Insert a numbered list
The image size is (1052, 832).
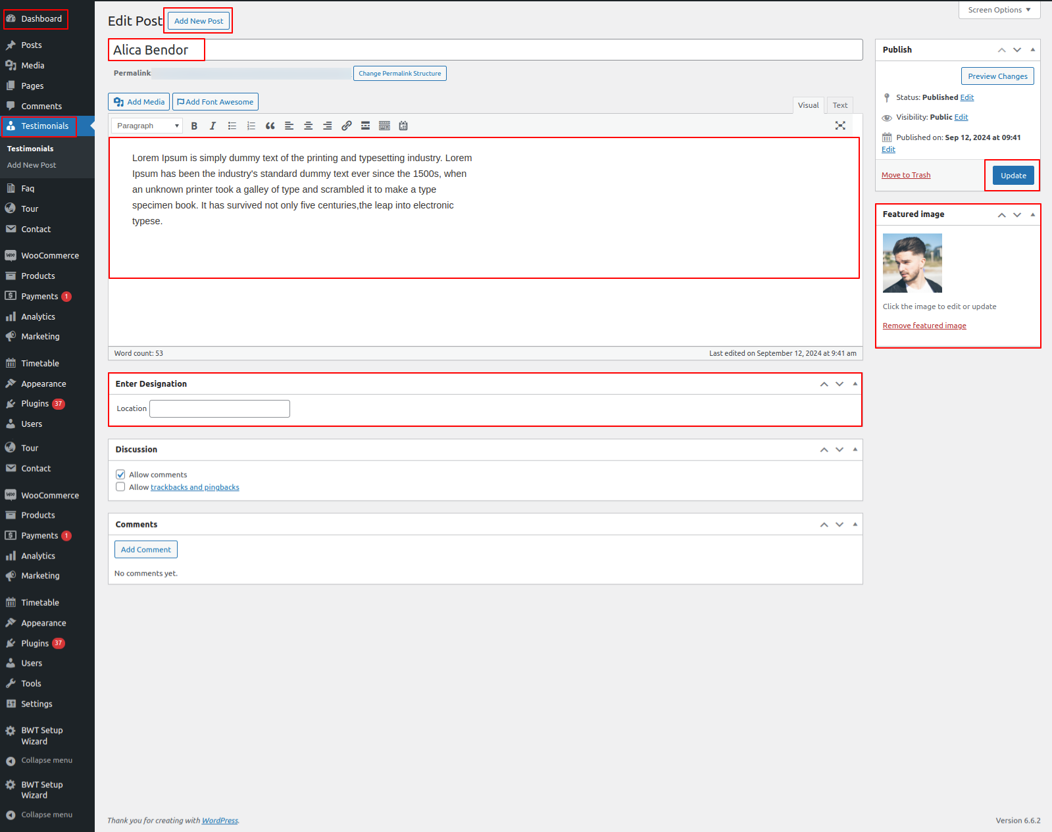(x=251, y=126)
